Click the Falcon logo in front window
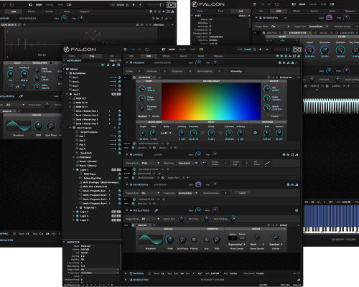Image resolution: width=359 pixels, height=287 pixels. pos(80,50)
